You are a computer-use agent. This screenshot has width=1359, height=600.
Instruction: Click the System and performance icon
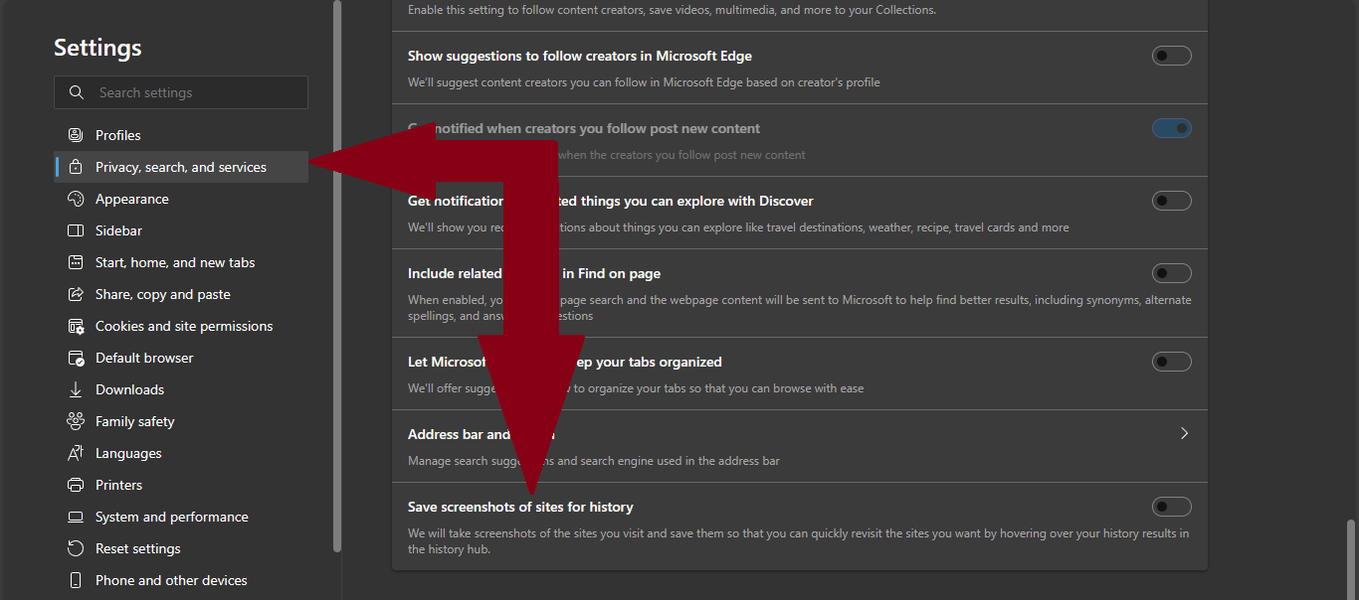pos(76,517)
